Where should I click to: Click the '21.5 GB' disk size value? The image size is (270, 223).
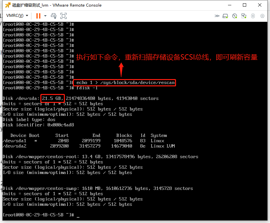[53, 99]
